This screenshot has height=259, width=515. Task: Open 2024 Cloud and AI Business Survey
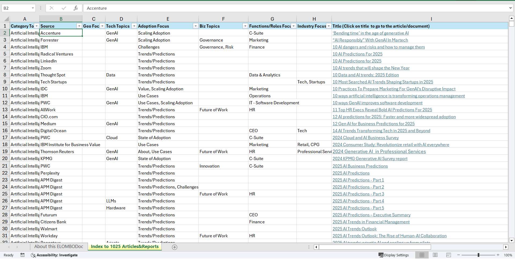click(366, 138)
